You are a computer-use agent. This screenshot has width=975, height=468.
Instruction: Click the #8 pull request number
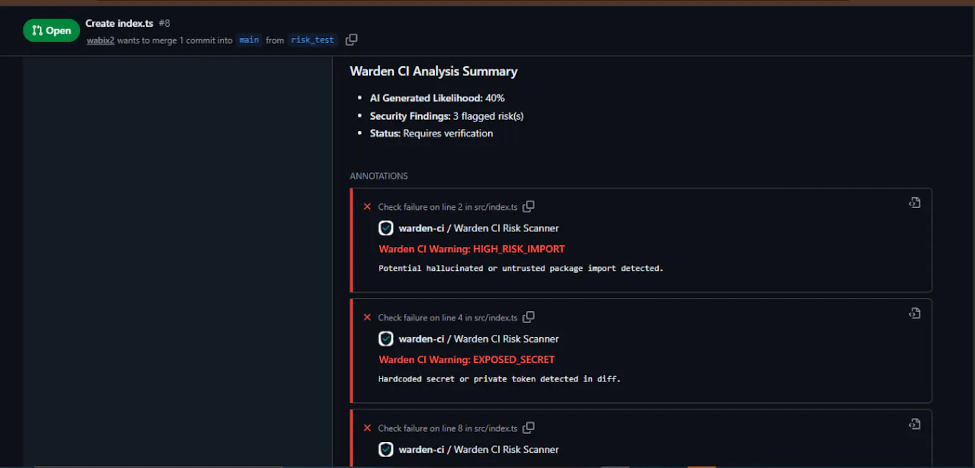[x=165, y=23]
